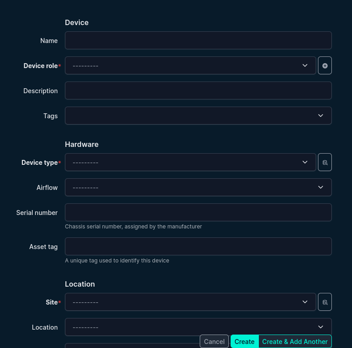Click the chevron arrow in Airflow field
Screen dimensions: 352x348
click(321, 187)
